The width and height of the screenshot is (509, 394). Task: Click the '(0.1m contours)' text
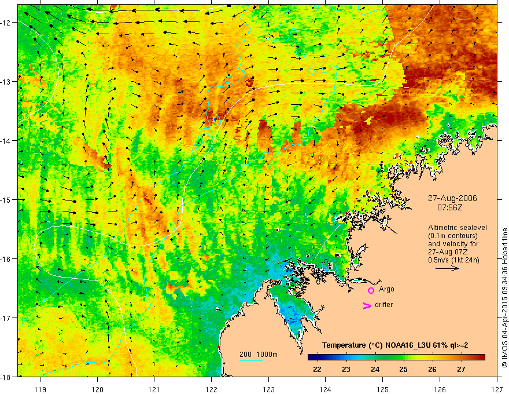pyautogui.click(x=453, y=236)
